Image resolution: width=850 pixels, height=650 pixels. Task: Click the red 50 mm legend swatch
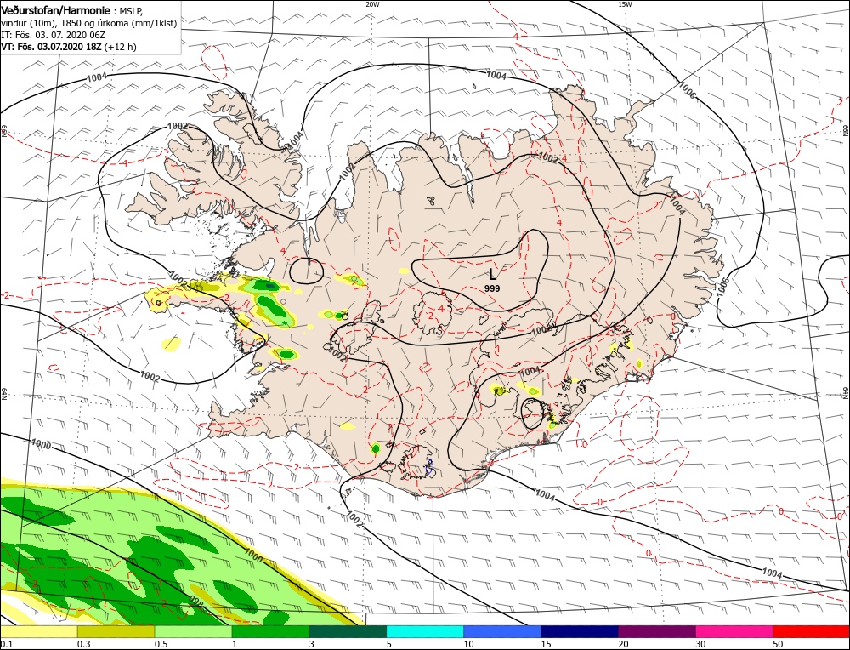coord(812,631)
